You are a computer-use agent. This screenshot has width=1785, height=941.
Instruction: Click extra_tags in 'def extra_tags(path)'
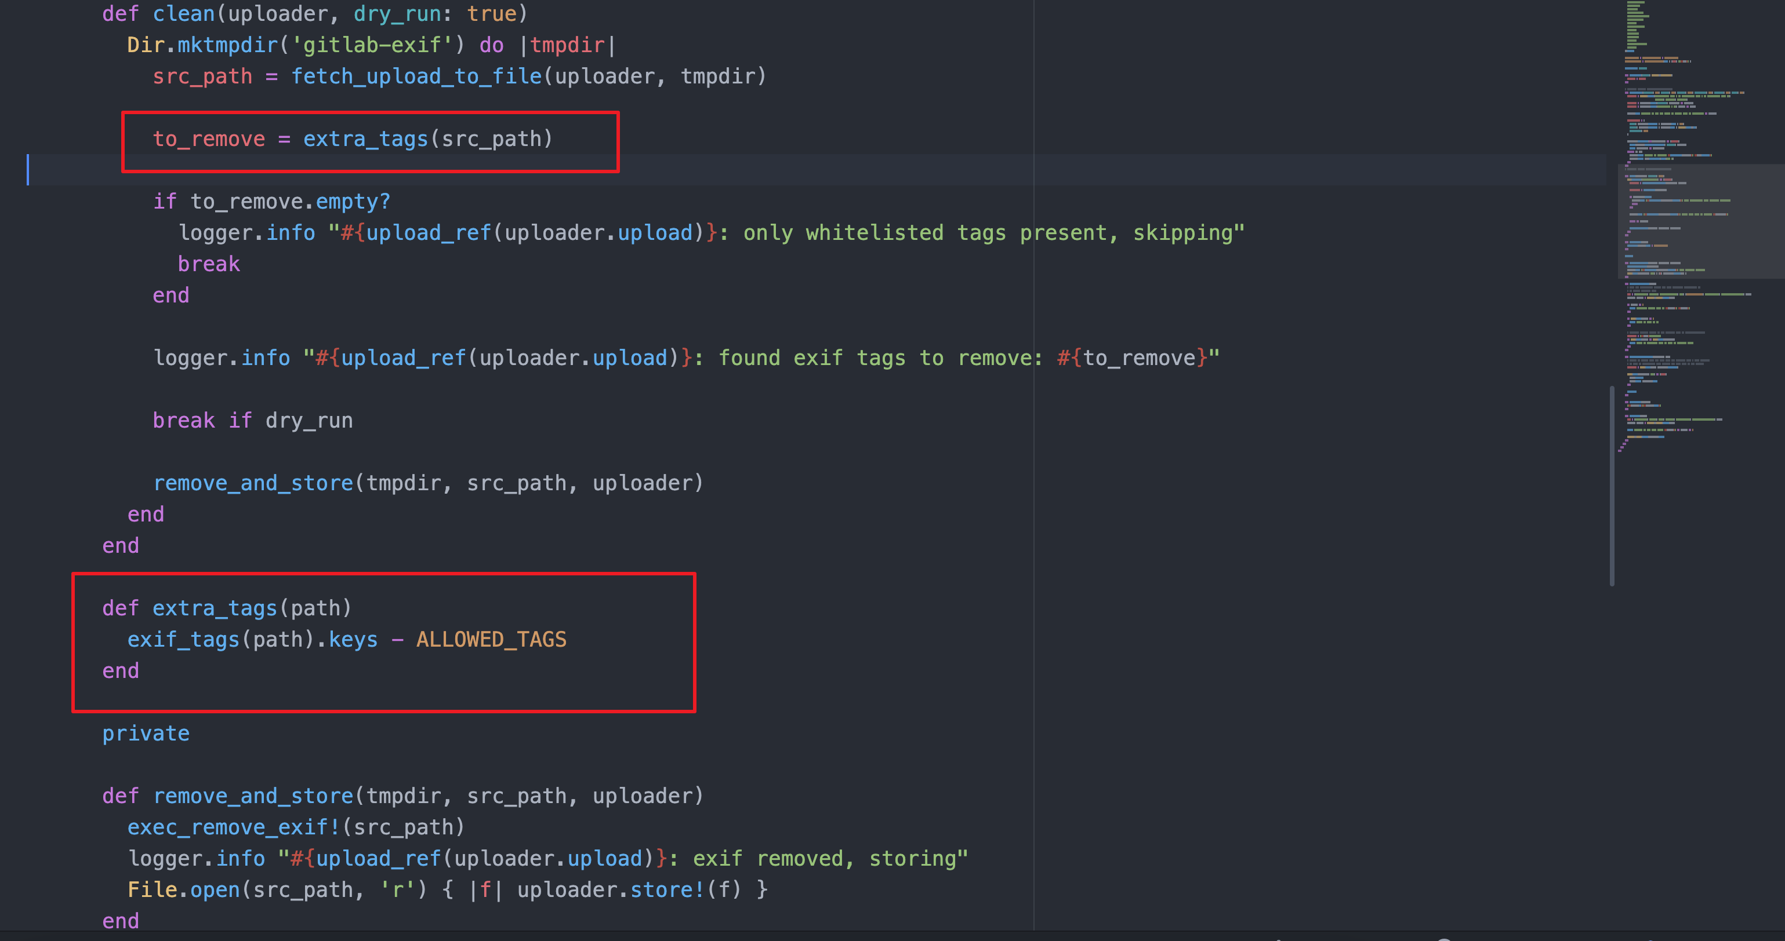(215, 608)
